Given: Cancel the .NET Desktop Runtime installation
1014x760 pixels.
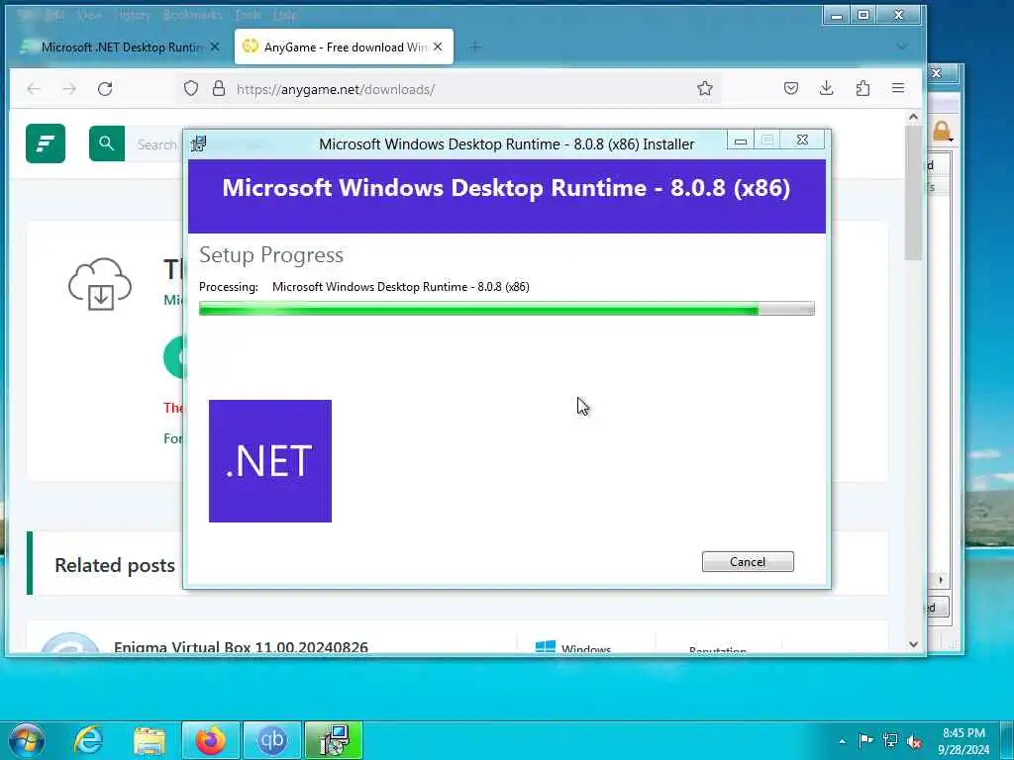Looking at the screenshot, I should tap(748, 562).
